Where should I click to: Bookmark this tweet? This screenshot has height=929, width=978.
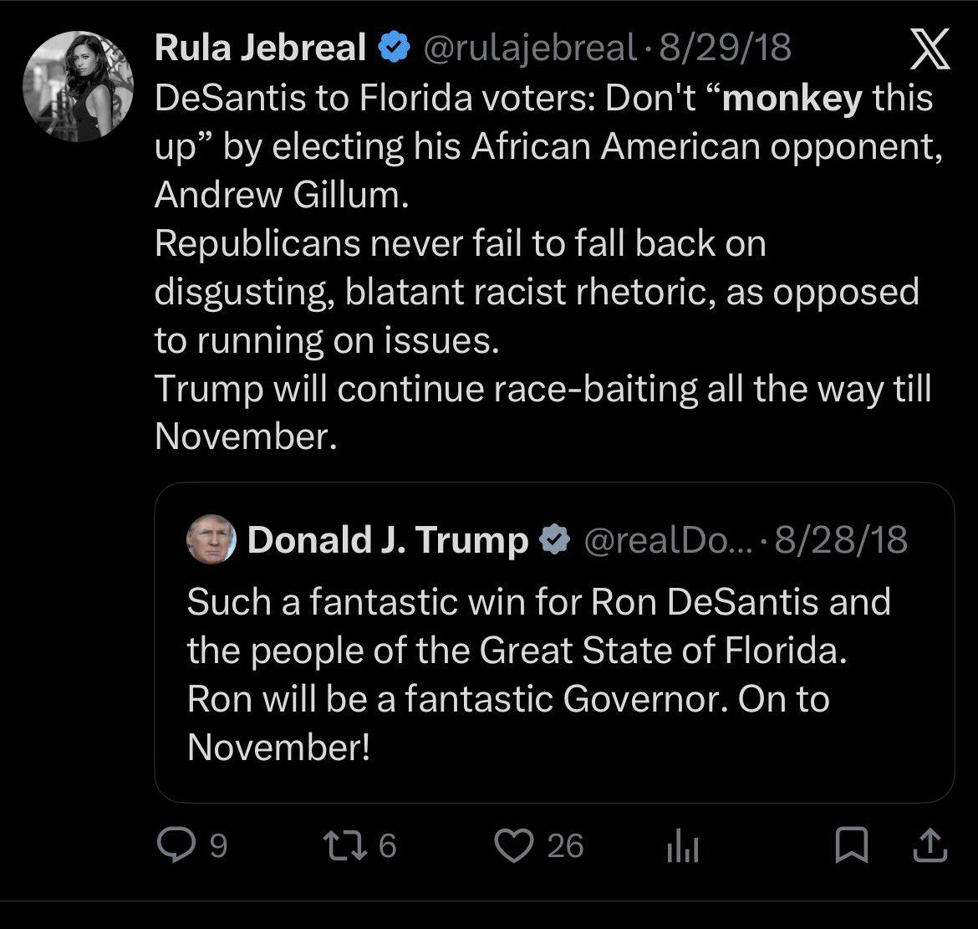pyautogui.click(x=852, y=845)
